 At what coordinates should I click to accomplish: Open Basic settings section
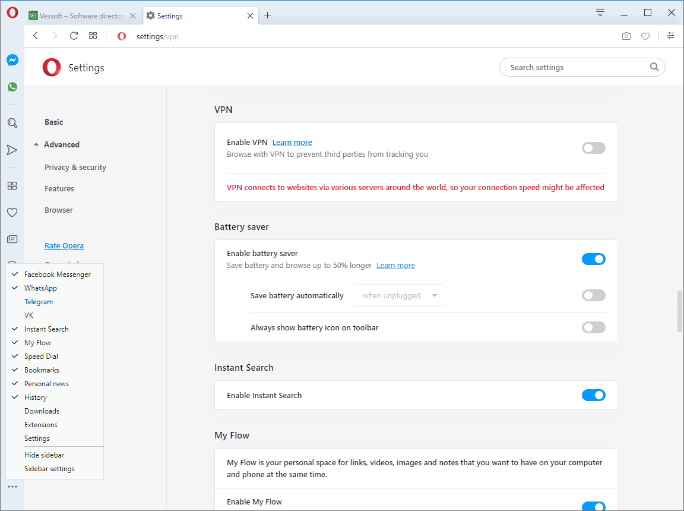[x=53, y=122]
